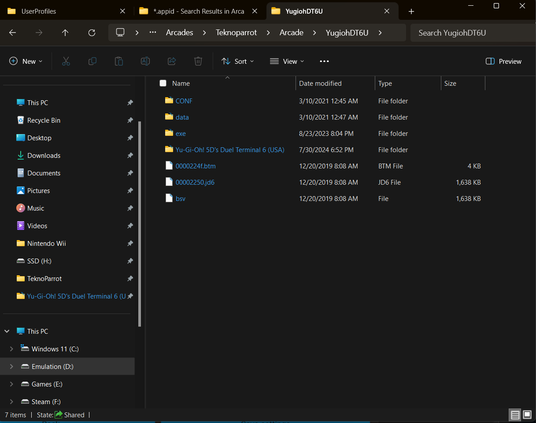The height and width of the screenshot is (423, 536).
Task: Refresh the YugiohDT6U folder view
Action: point(92,33)
